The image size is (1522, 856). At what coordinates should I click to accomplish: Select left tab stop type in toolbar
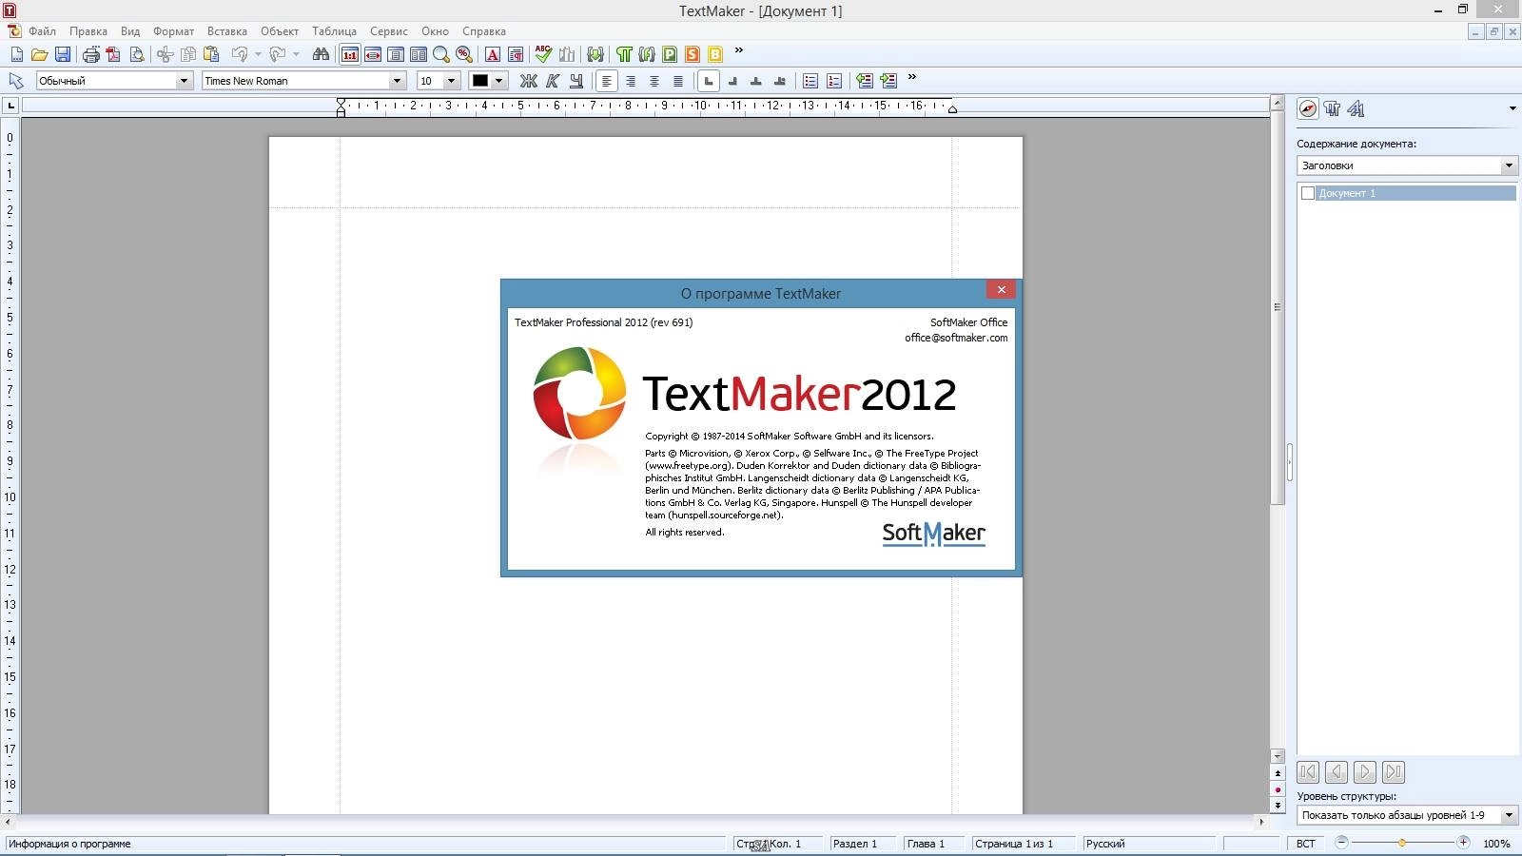coord(708,81)
